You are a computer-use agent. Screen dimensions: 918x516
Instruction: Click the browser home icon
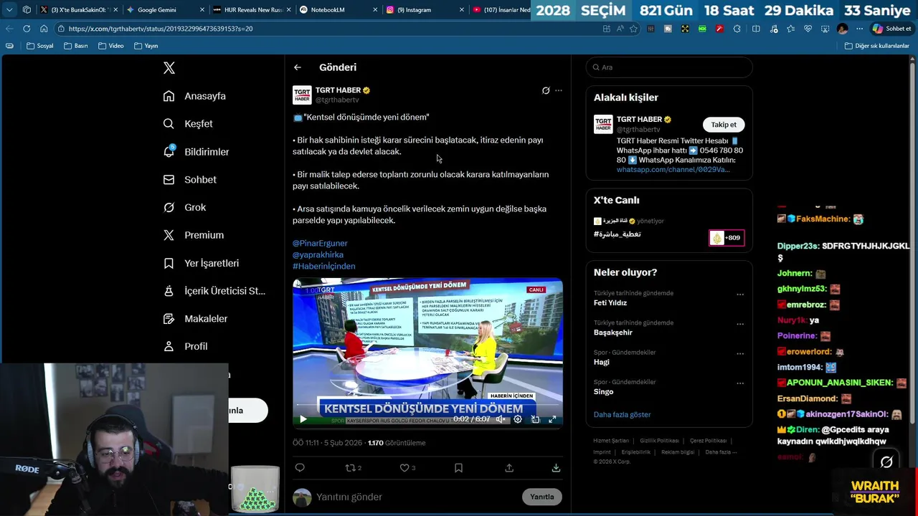pyautogui.click(x=44, y=29)
